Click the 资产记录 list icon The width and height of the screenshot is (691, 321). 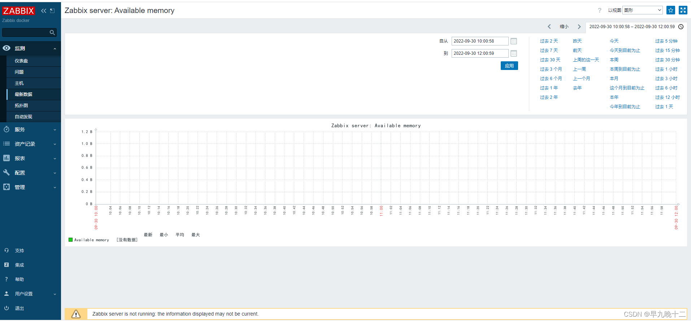click(x=6, y=144)
